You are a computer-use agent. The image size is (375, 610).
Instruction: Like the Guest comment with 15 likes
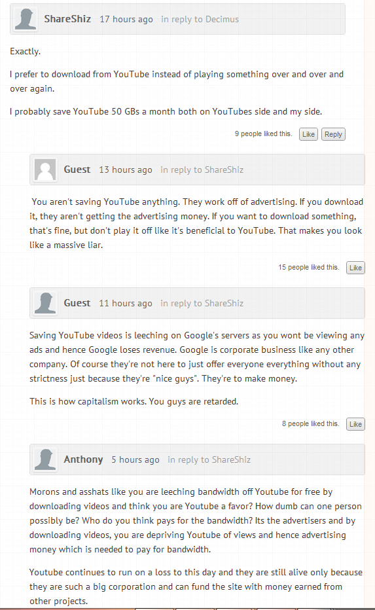355,268
